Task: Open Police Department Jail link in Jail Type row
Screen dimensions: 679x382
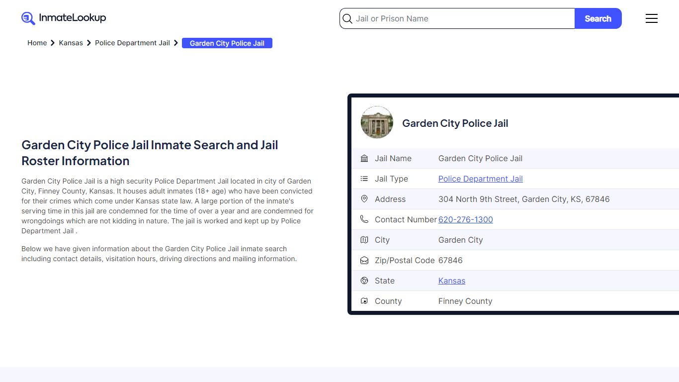Action: 481,179
